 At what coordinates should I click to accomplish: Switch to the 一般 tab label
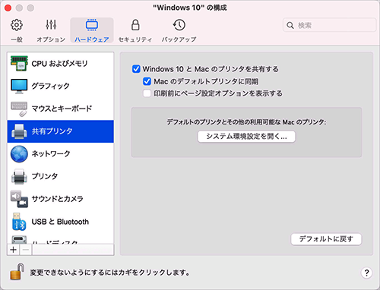coord(17,39)
